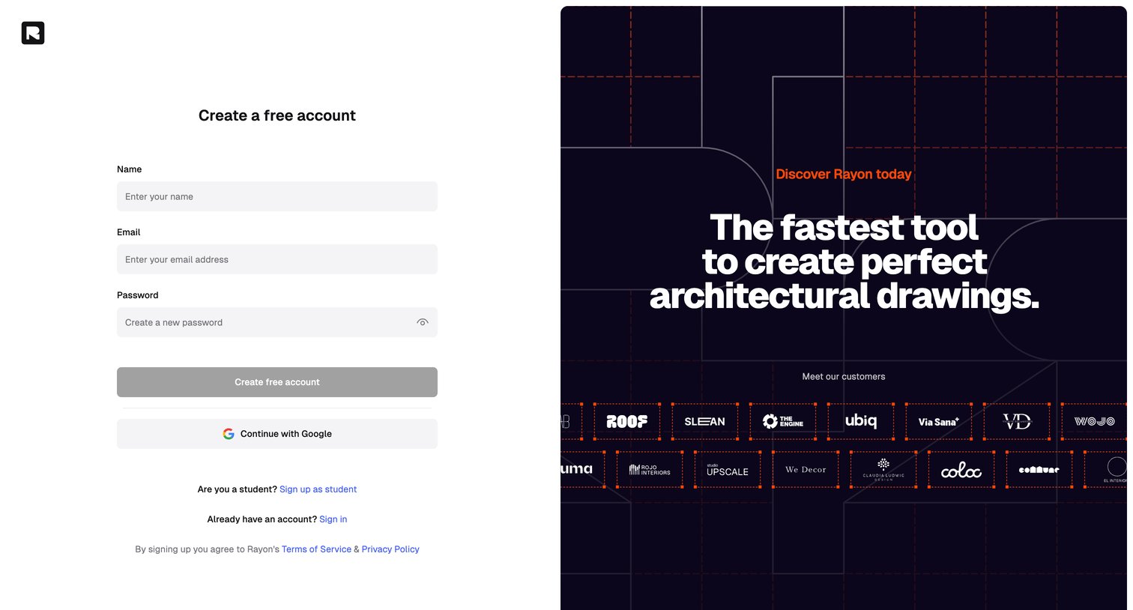Viewport: 1133px width, 610px height.
Task: Click The Engine customer logo
Action: coord(783,421)
